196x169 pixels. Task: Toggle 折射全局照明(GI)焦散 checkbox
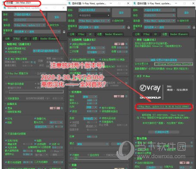click(71, 60)
